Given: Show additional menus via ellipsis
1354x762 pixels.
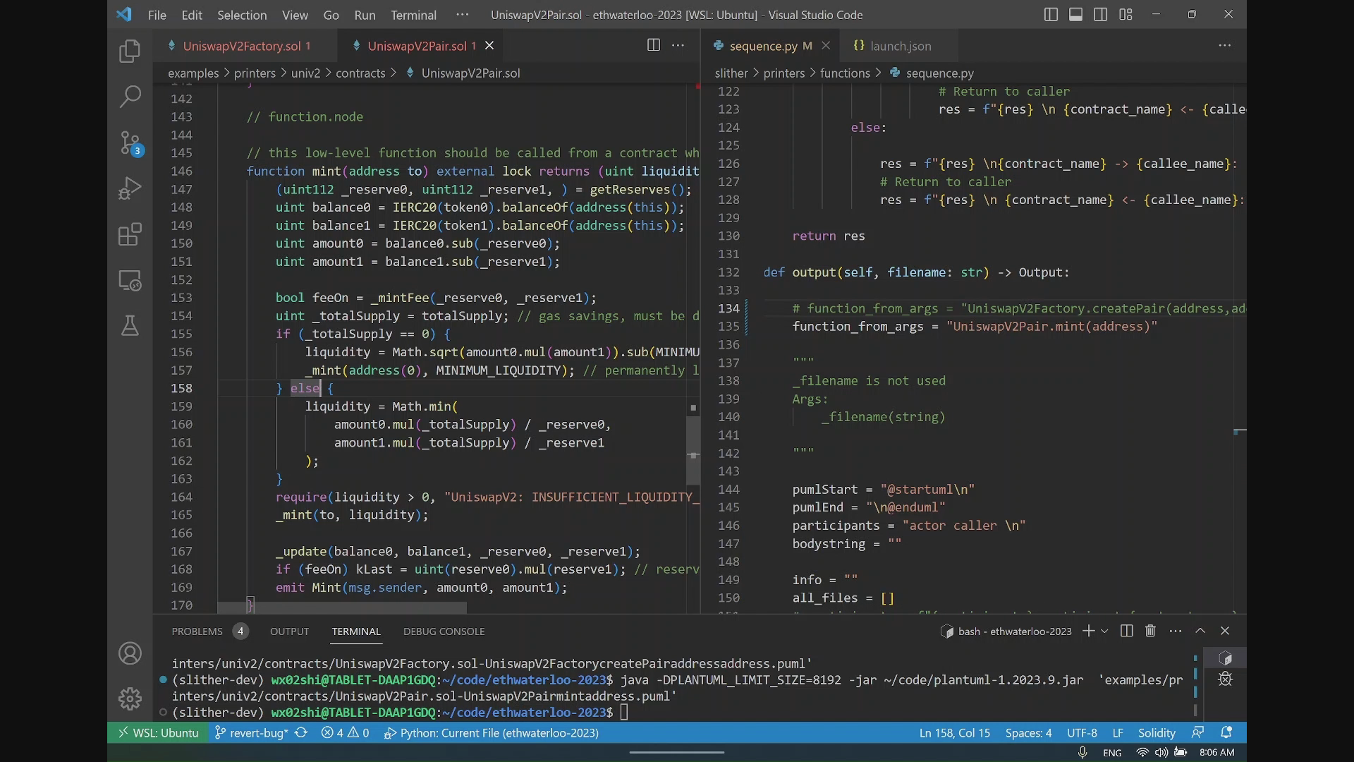Looking at the screenshot, I should tap(462, 14).
